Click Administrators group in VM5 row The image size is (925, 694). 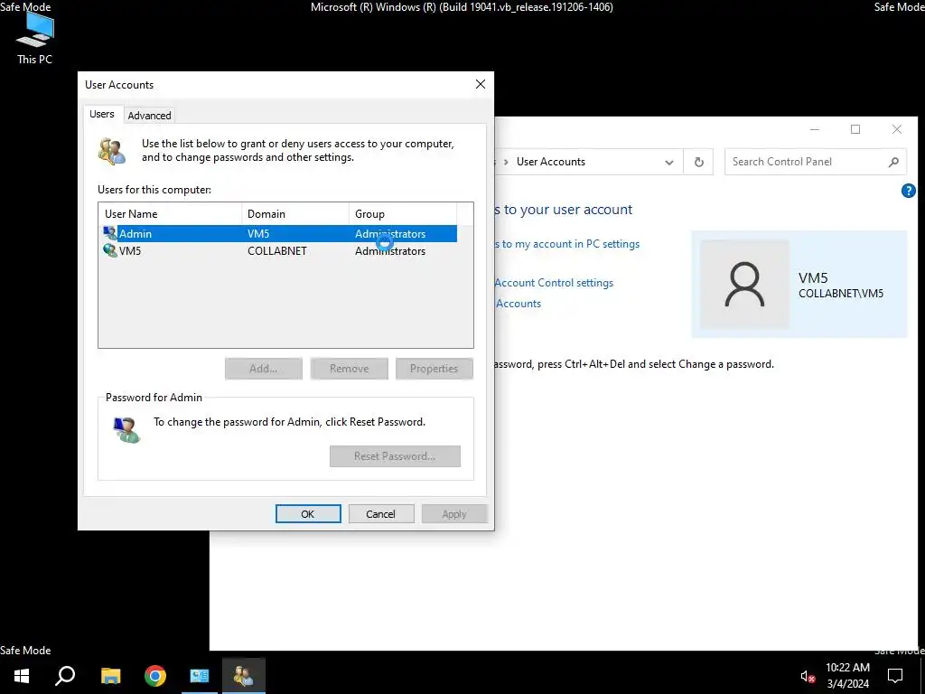pyautogui.click(x=390, y=251)
